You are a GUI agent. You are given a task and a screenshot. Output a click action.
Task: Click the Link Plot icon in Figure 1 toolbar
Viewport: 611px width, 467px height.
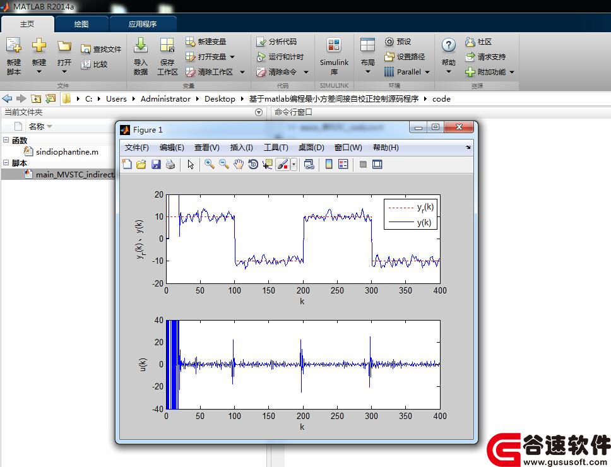309,164
